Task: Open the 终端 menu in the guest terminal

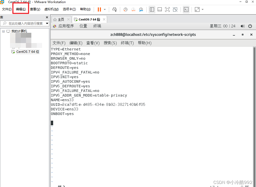Action: [127, 43]
